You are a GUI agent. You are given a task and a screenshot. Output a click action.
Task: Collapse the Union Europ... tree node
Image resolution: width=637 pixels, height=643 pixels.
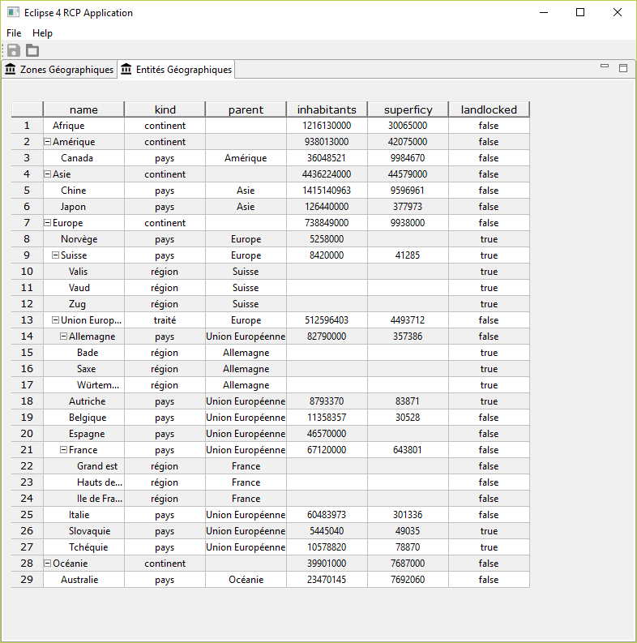coord(55,319)
